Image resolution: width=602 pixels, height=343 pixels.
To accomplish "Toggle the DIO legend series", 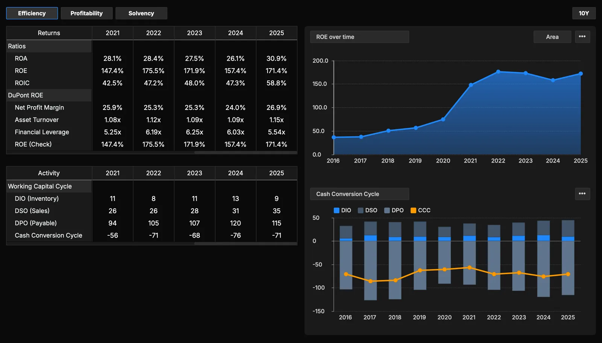I will click(x=342, y=210).
